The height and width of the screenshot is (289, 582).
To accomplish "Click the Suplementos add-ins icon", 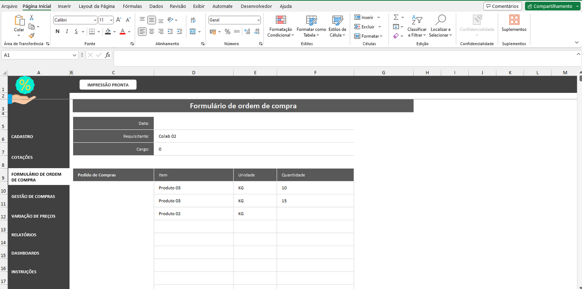I will pos(514,20).
